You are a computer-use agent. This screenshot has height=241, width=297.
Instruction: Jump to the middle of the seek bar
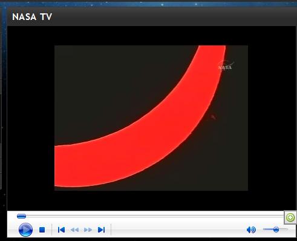(151, 216)
